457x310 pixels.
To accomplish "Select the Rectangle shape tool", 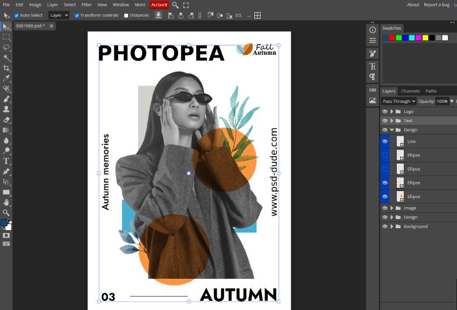I will pyautogui.click(x=6, y=192).
